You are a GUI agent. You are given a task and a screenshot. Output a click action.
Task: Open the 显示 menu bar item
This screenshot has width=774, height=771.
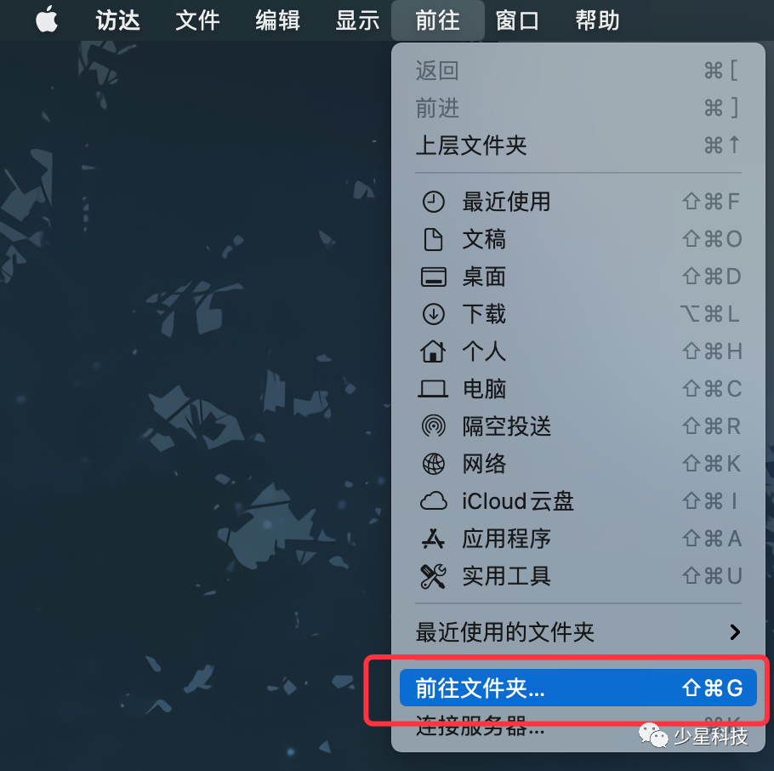(x=358, y=20)
